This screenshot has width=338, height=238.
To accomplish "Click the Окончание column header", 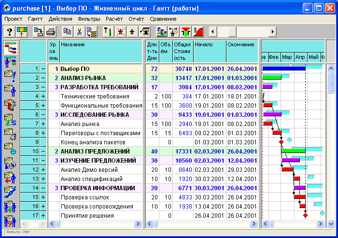I will click(x=242, y=51).
